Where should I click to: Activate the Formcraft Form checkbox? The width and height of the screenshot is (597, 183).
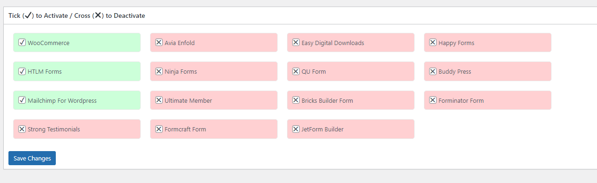[x=159, y=129]
